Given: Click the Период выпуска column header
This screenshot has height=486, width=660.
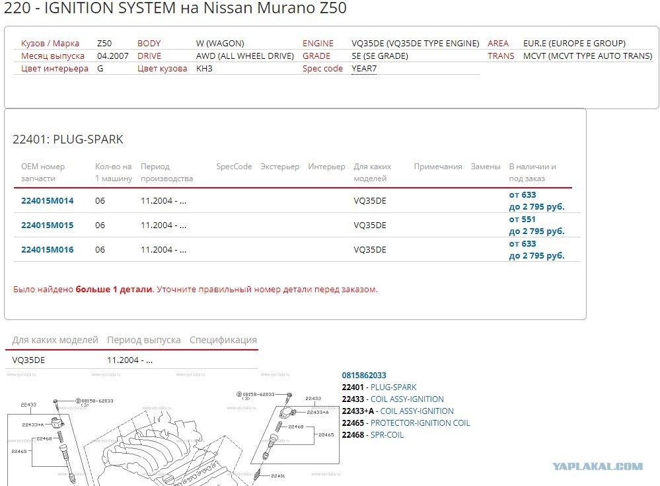Looking at the screenshot, I should point(143,340).
